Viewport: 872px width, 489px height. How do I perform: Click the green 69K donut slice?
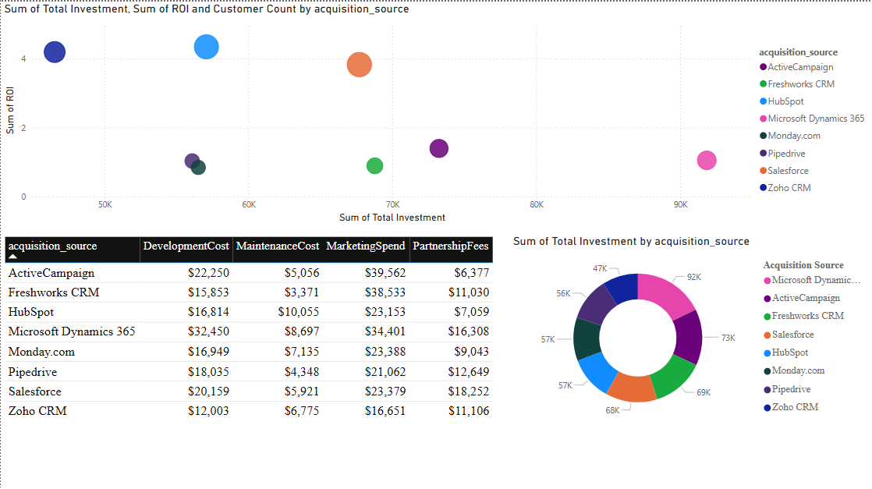pos(672,376)
